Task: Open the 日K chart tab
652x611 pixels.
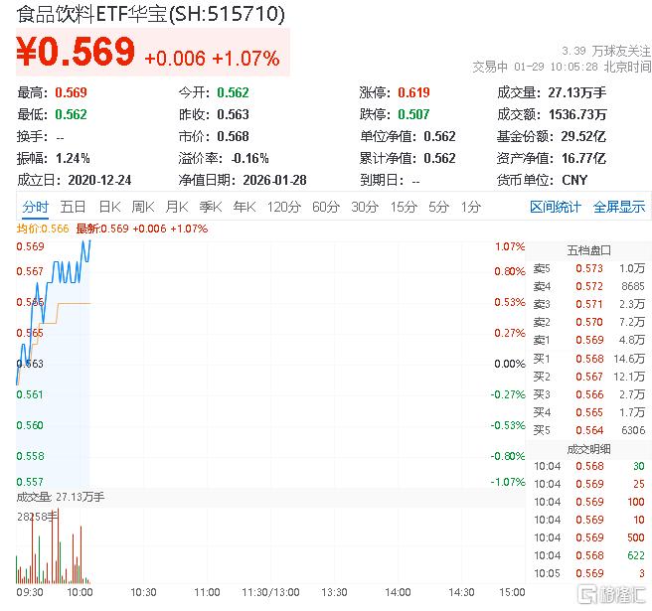Action: (109, 207)
